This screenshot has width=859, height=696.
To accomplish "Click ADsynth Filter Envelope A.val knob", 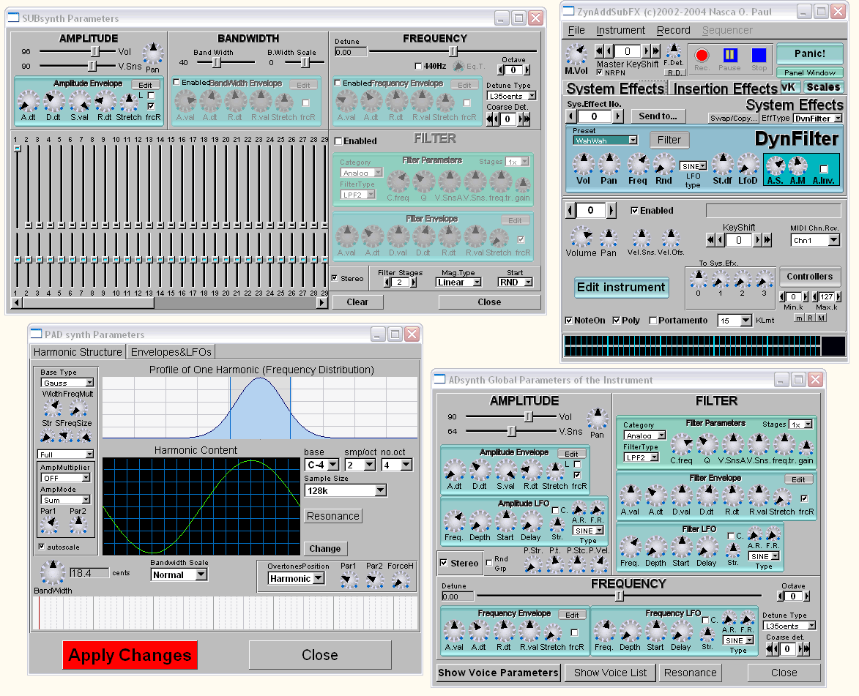I will pyautogui.click(x=630, y=496).
